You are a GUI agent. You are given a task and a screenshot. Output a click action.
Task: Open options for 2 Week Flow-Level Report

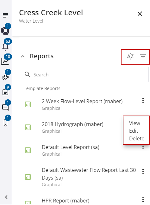coord(143,100)
